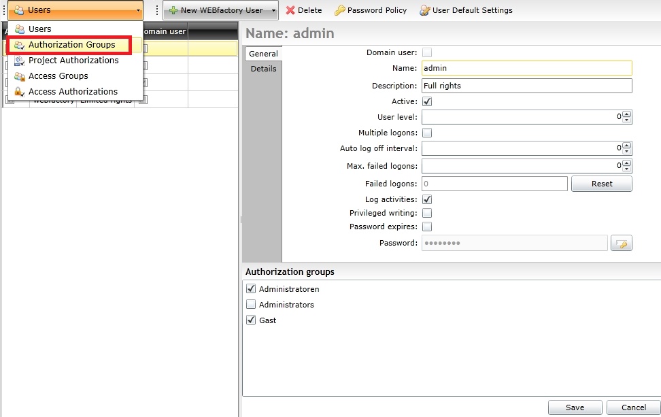The height and width of the screenshot is (417, 661).
Task: Click the Description text field
Action: coord(526,86)
